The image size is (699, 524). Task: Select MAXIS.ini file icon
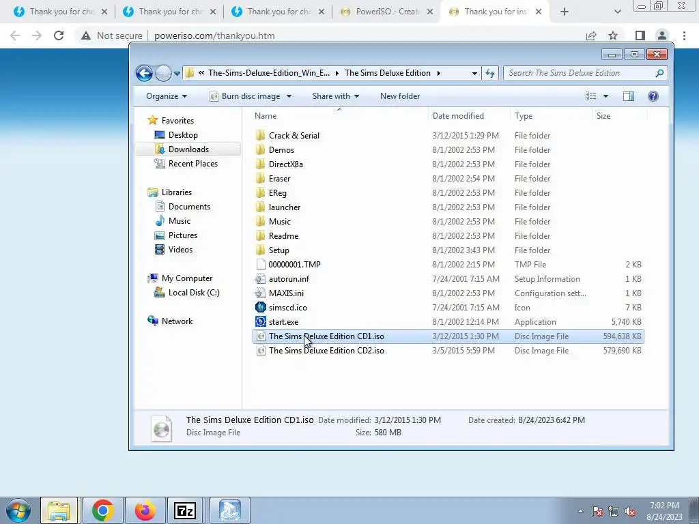(x=261, y=293)
